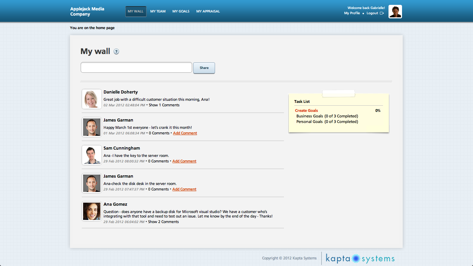The image size is (473, 266).
Task: Show 2 Comments on Ana Gomez's post
Action: (163, 222)
